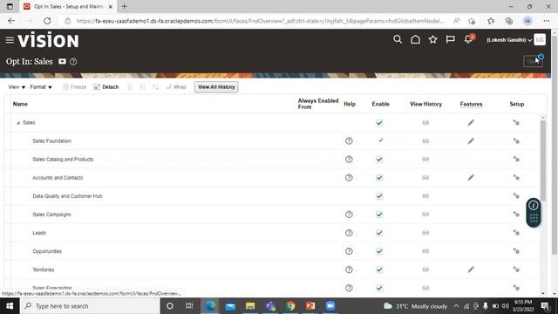Open help for Opportunities
Screen dimensions: 558x314
(x=349, y=251)
